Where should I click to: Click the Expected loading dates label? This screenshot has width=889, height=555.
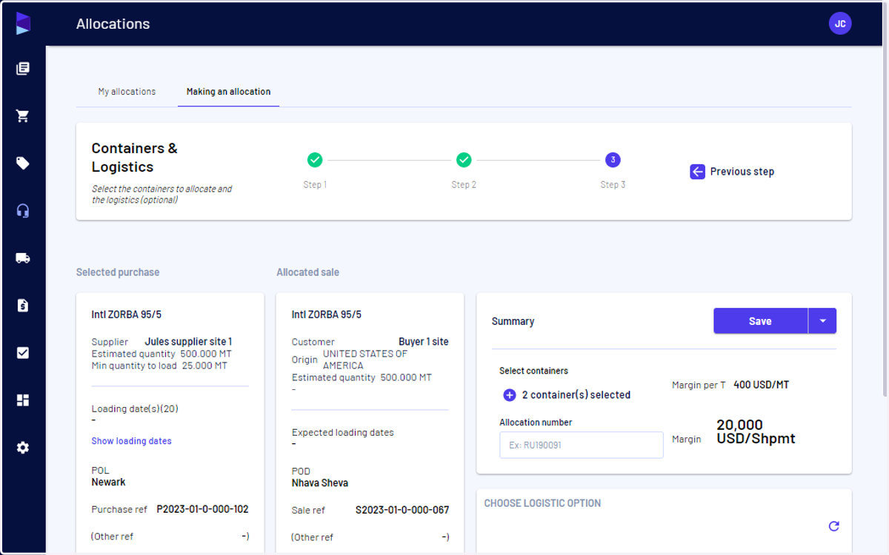343,433
